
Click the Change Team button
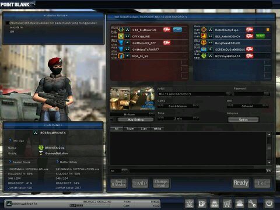point(161,183)
